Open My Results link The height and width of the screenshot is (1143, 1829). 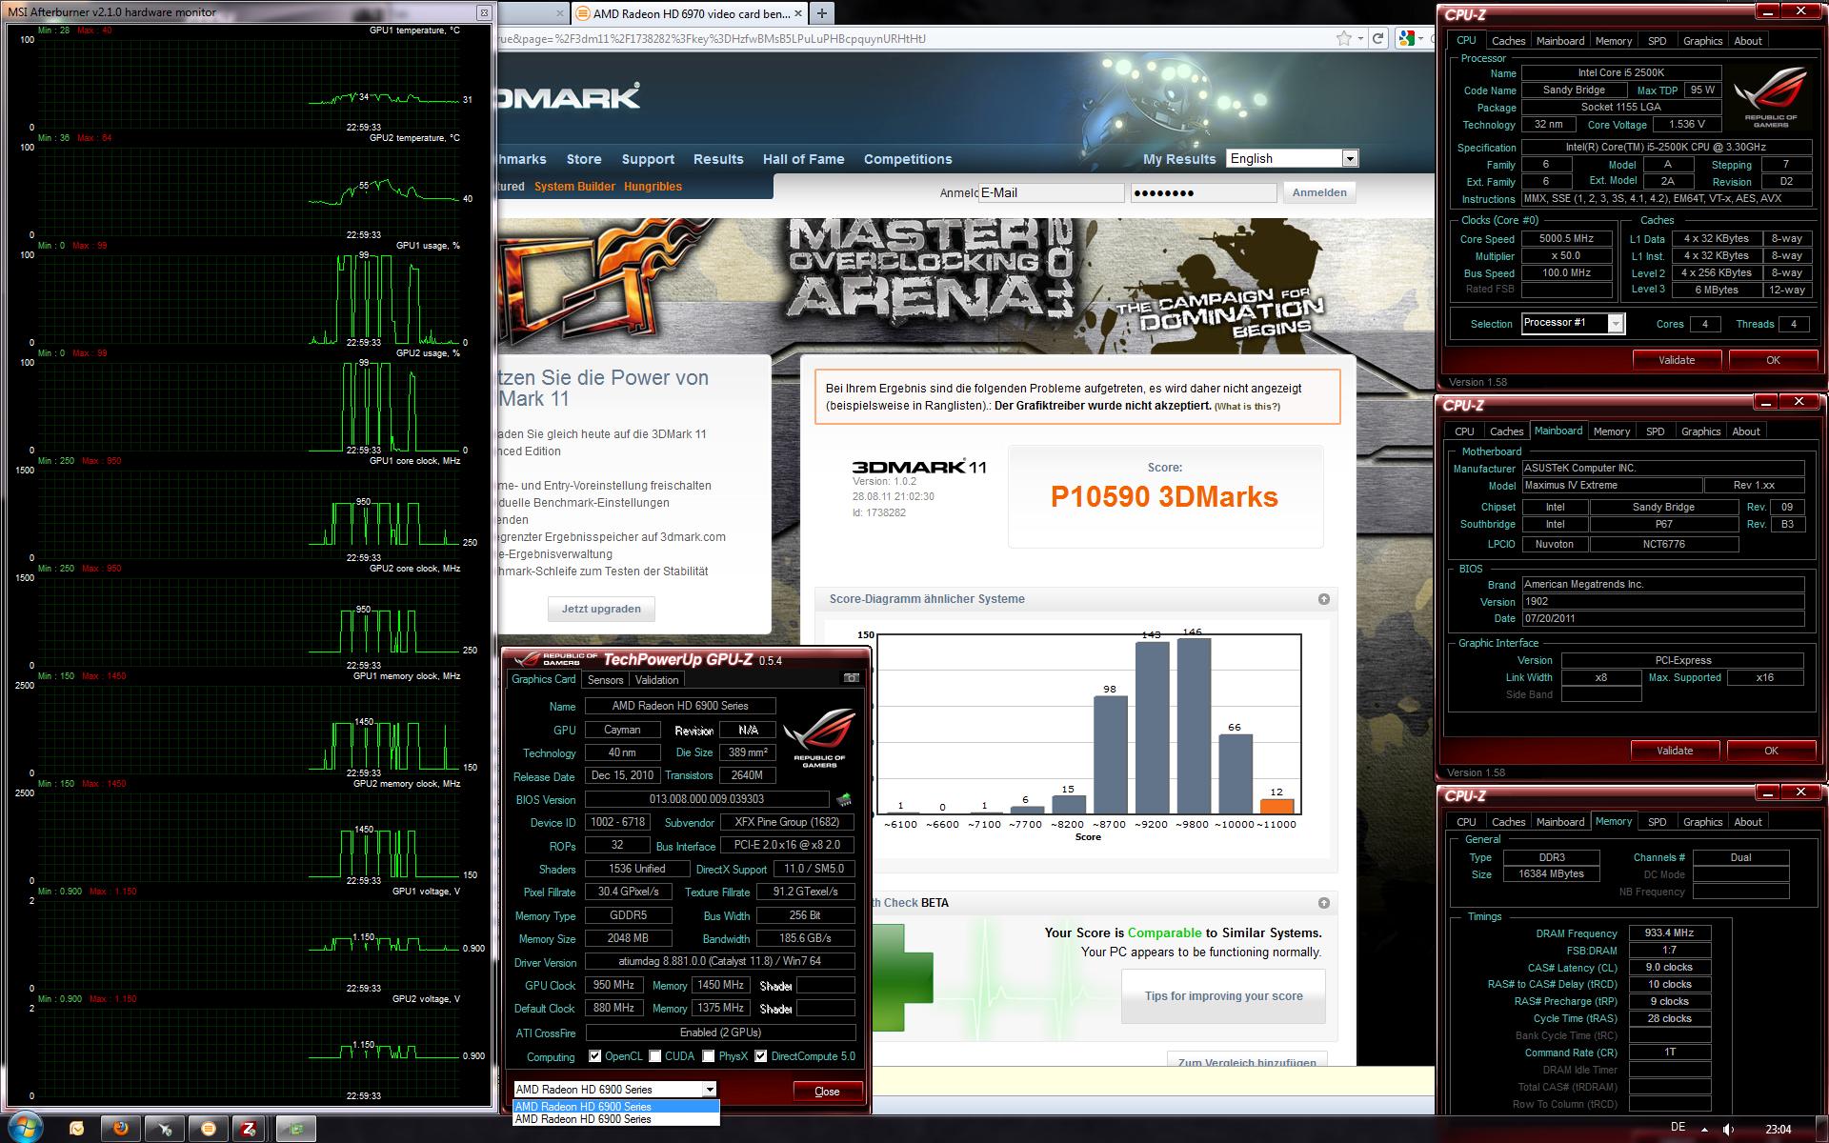click(1179, 159)
